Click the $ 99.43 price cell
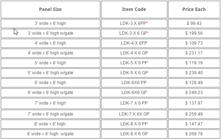This screenshot has height=139, width=221. 194,23
